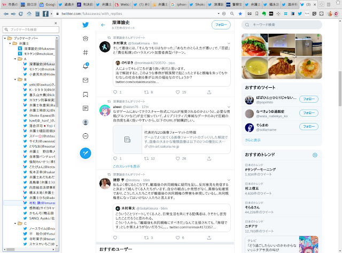Collapse bookmark folder C
Image resolution: width=342 pixels, height=253 pixels.
click(15, 223)
